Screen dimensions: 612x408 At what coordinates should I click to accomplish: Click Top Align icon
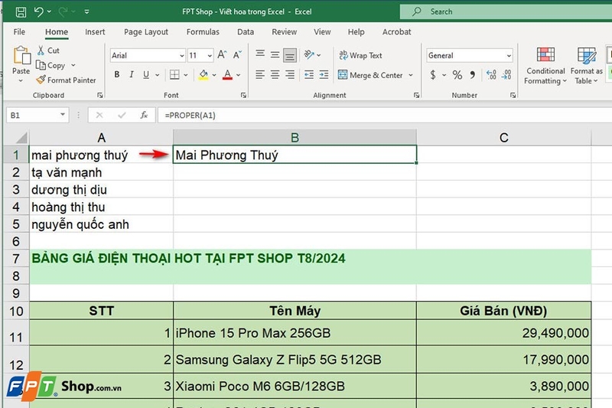pos(260,54)
